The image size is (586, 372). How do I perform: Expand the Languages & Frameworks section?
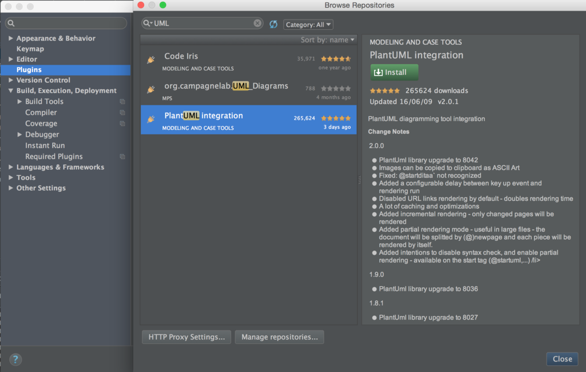tap(11, 167)
